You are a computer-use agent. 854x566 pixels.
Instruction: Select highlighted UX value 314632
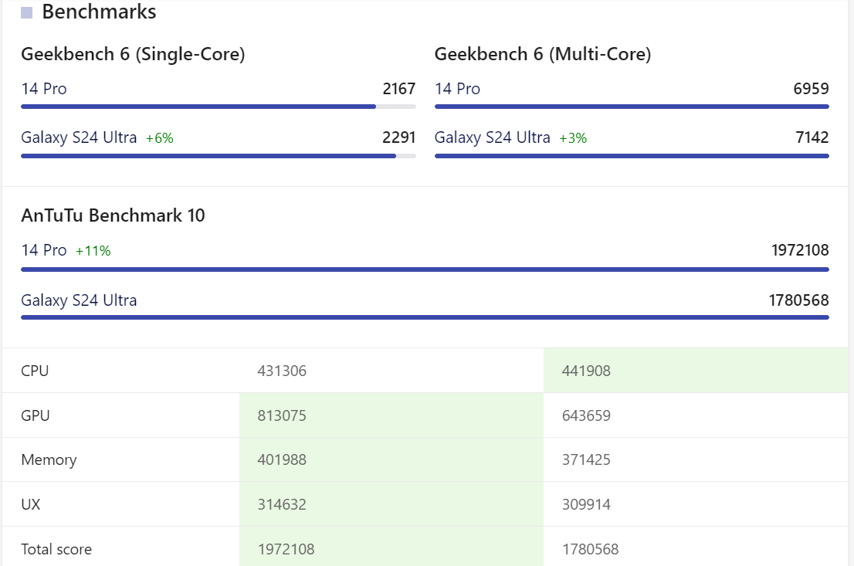point(282,504)
